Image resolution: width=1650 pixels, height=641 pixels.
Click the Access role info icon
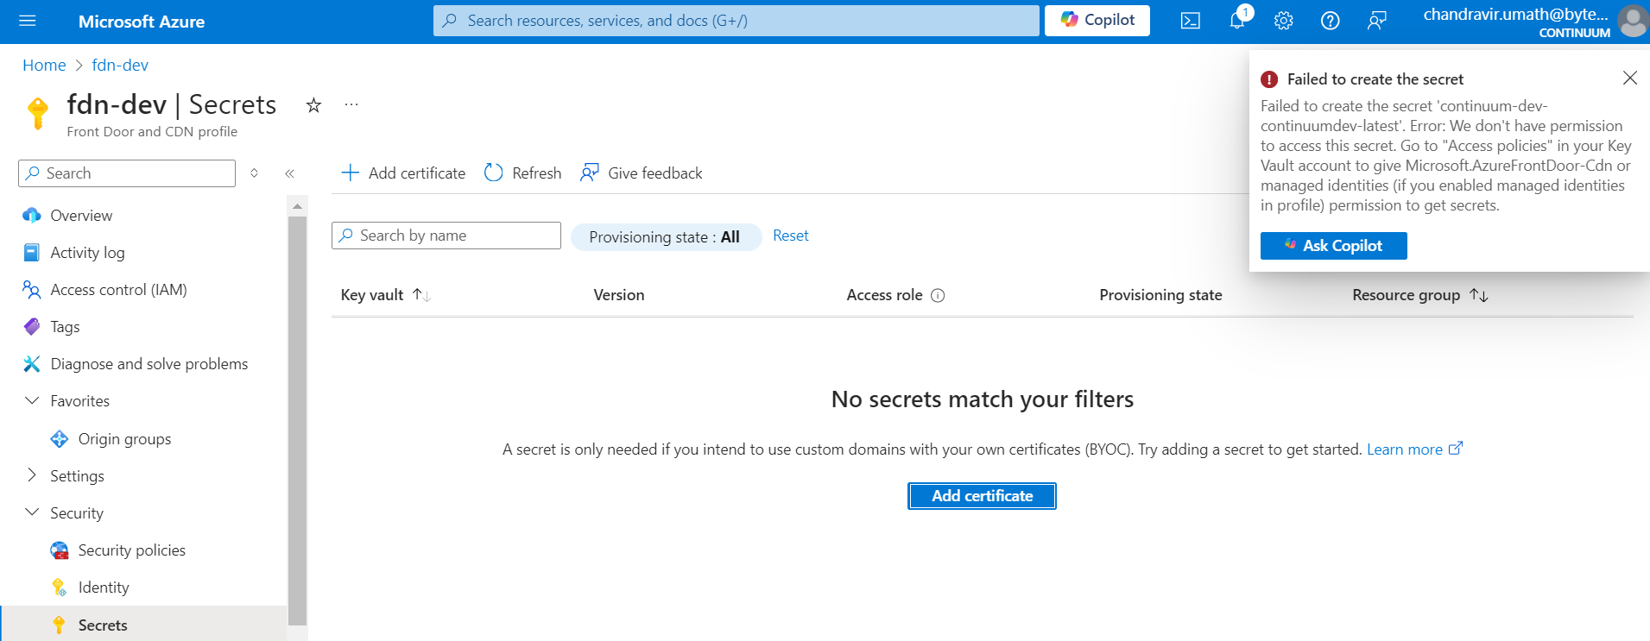(939, 296)
